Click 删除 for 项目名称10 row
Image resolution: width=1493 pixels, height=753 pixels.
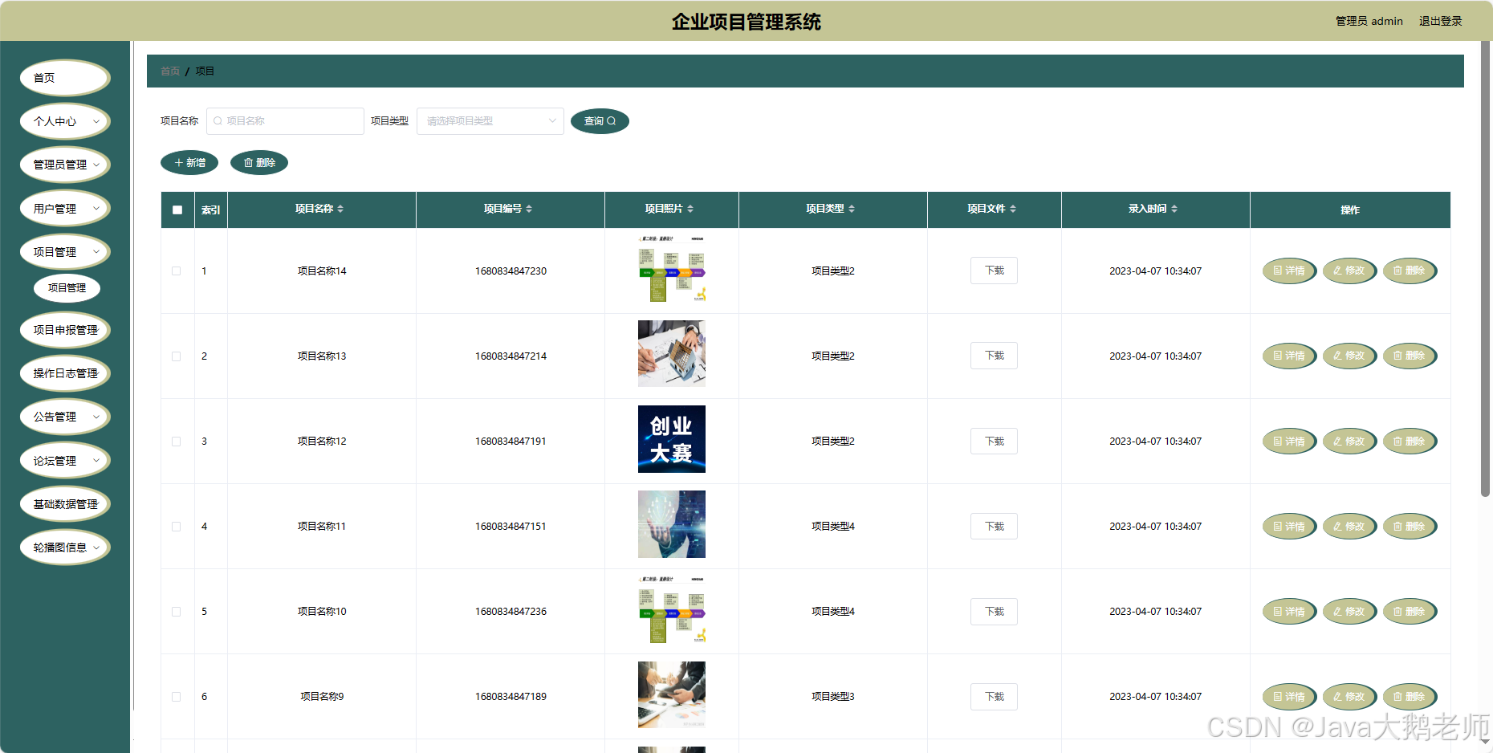tap(1410, 612)
